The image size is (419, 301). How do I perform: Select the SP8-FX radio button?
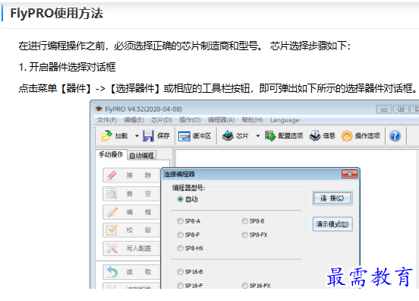click(x=244, y=235)
